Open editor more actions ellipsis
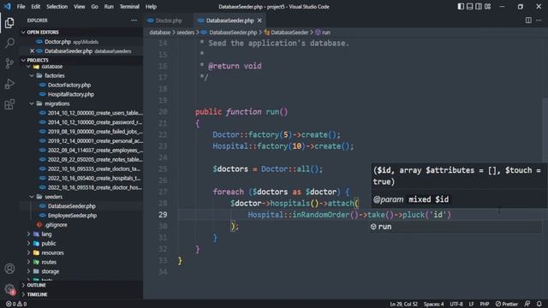Image resolution: width=548 pixels, height=308 pixels. coord(539,21)
